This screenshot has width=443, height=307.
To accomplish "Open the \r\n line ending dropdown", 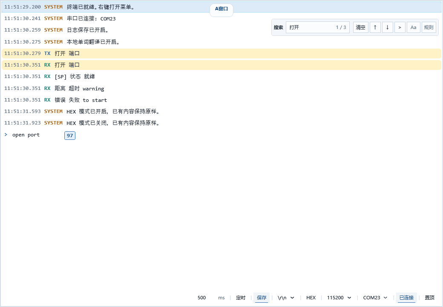I will tap(286, 298).
